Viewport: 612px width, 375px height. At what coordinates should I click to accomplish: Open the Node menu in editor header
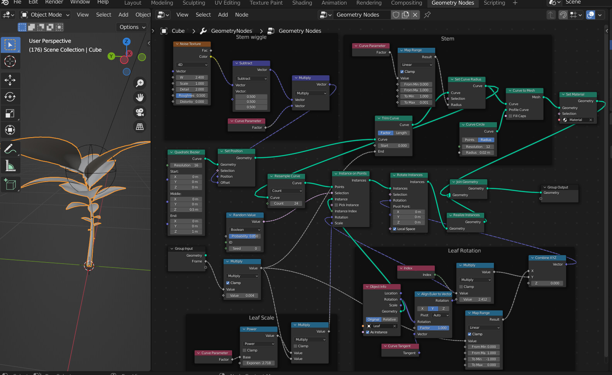[x=241, y=15]
